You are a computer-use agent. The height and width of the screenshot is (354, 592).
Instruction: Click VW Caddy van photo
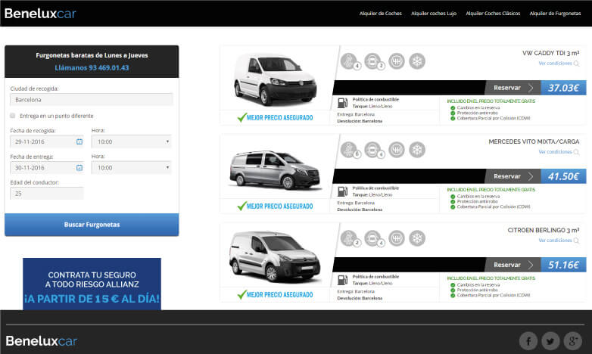[276, 79]
